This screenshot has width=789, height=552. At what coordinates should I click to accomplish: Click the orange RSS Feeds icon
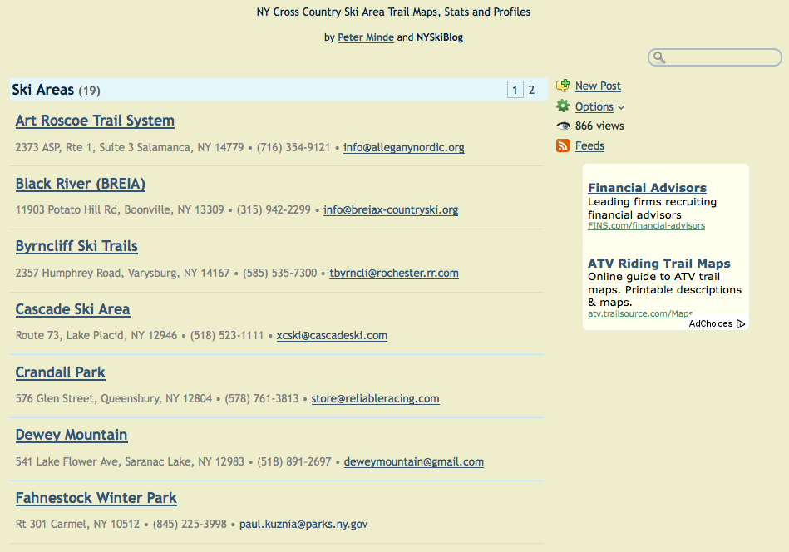point(563,146)
